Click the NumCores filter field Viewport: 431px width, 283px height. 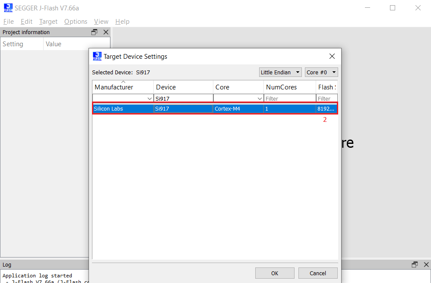(x=290, y=99)
